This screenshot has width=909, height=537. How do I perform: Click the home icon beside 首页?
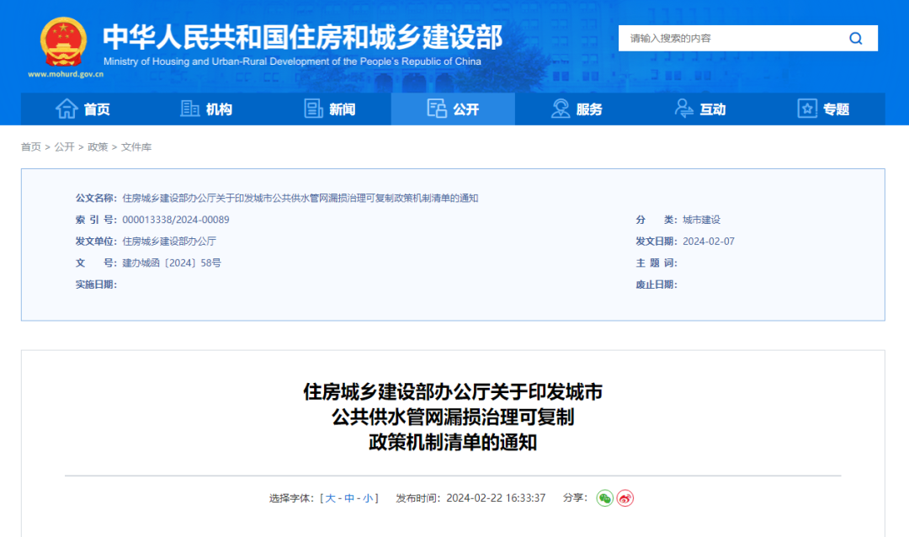click(66, 109)
